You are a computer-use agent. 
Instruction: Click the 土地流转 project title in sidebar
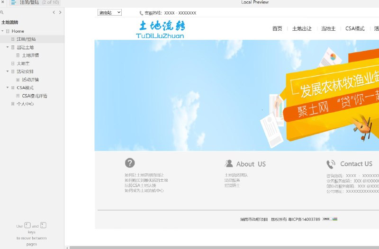tap(9, 22)
